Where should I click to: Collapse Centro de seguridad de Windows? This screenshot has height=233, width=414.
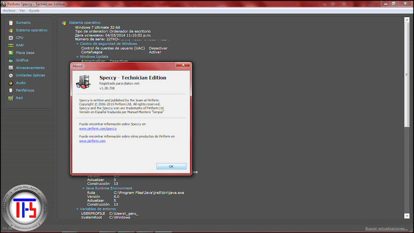coord(77,44)
